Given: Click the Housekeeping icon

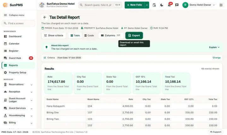Looking at the screenshot, I should point(5,116).
